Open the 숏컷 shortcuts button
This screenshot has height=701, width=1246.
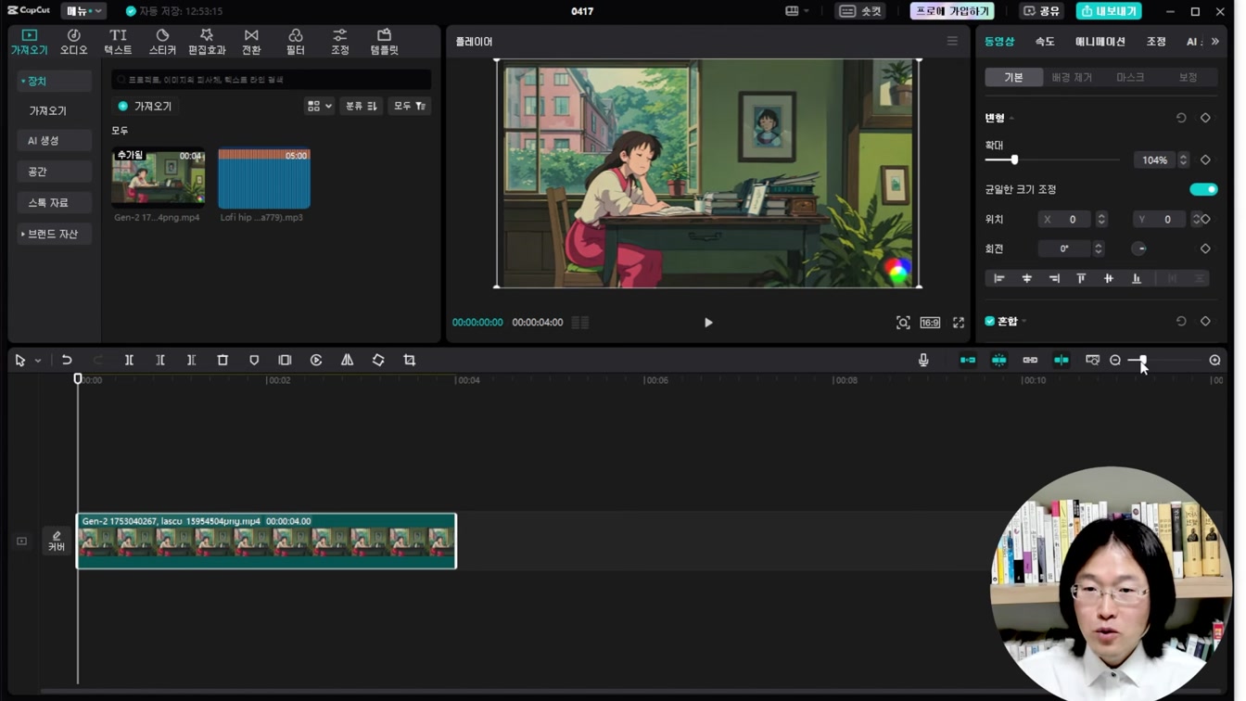[860, 11]
